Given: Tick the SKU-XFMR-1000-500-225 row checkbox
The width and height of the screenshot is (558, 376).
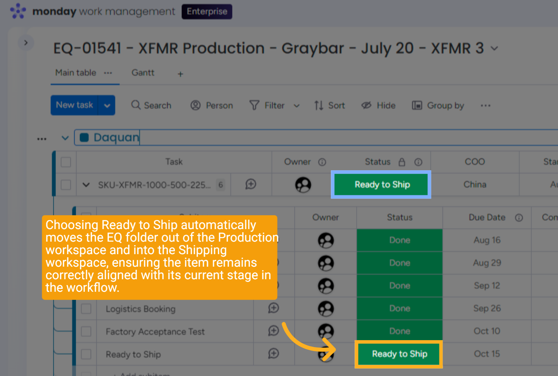Looking at the screenshot, I should (x=66, y=185).
